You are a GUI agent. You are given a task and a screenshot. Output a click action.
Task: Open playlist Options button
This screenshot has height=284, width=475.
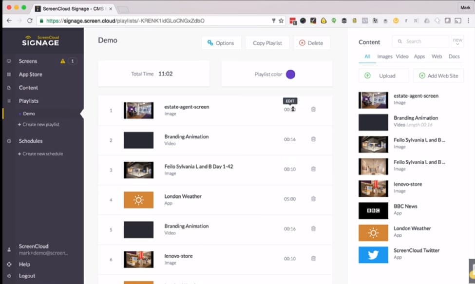click(221, 43)
